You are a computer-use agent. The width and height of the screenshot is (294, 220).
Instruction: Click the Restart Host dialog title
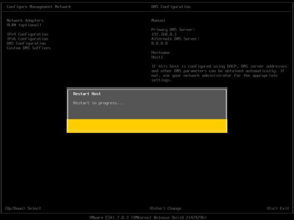[x=87, y=94]
